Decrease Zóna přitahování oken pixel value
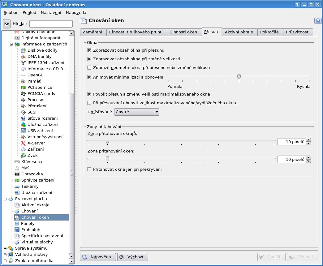The height and width of the screenshot is (266, 323). pos(308,161)
